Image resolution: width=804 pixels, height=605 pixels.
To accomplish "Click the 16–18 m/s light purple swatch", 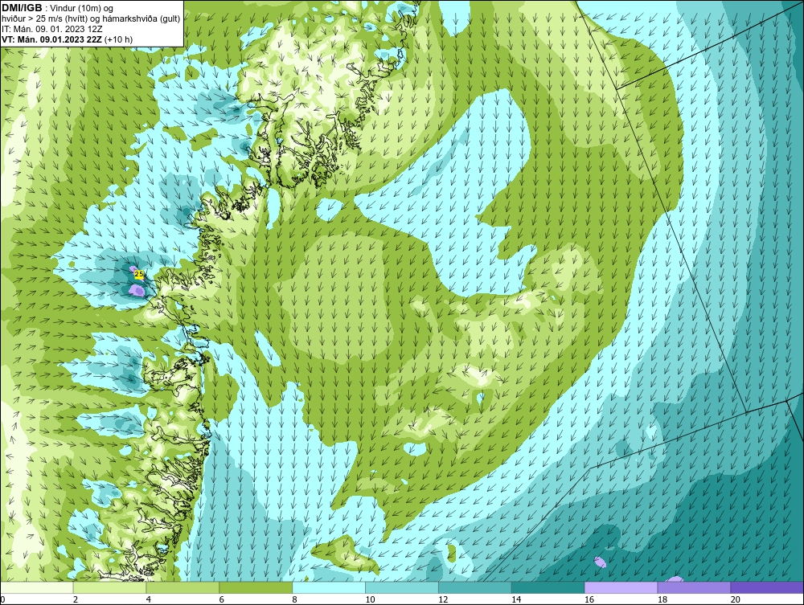I will coord(621,587).
